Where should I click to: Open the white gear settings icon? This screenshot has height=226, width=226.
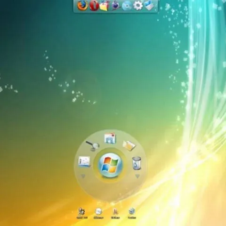pyautogui.click(x=138, y=6)
